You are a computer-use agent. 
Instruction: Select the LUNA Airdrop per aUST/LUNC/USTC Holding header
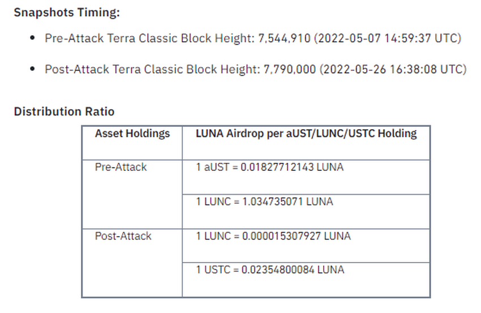coord(306,143)
